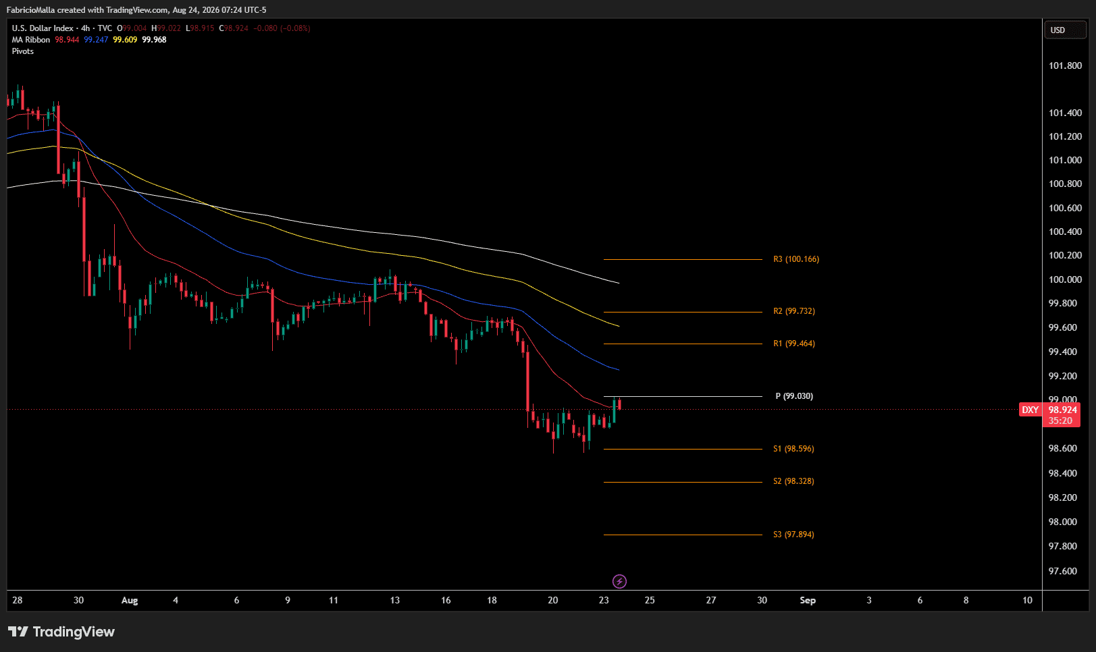This screenshot has height=652, width=1096.
Task: Select the MA Ribbon indicator legend
Action: [x=31, y=40]
